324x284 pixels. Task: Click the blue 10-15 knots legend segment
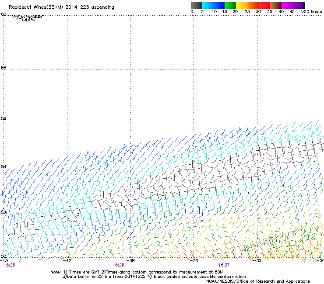tap(219, 5)
